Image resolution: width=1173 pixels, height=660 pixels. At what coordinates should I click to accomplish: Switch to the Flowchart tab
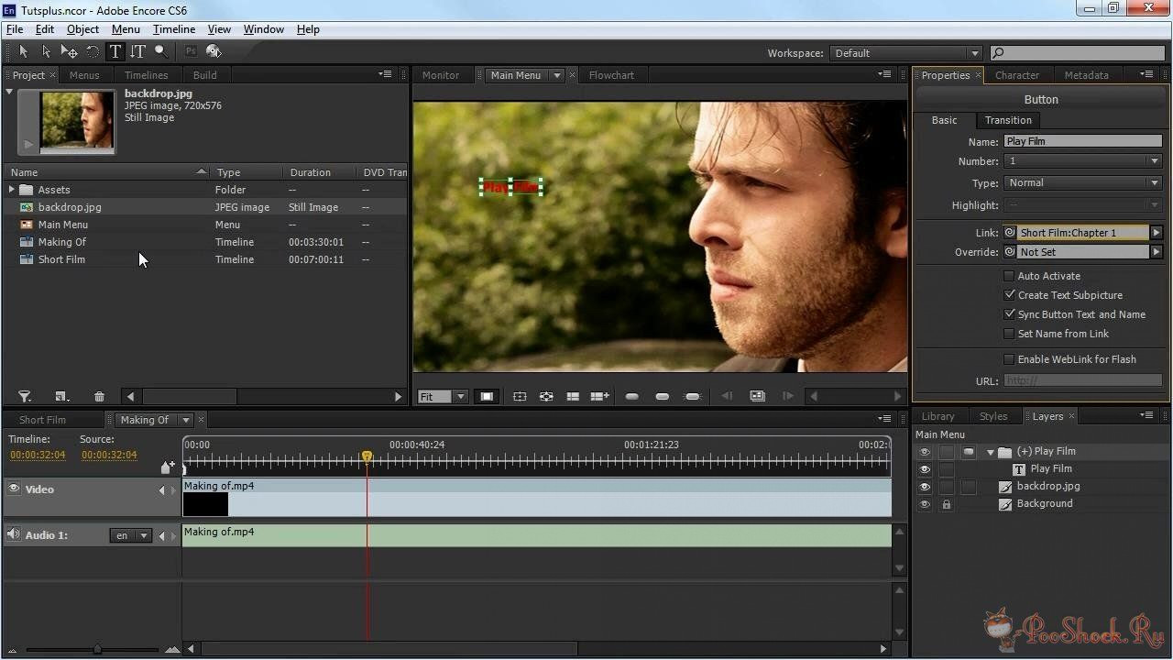[611, 75]
